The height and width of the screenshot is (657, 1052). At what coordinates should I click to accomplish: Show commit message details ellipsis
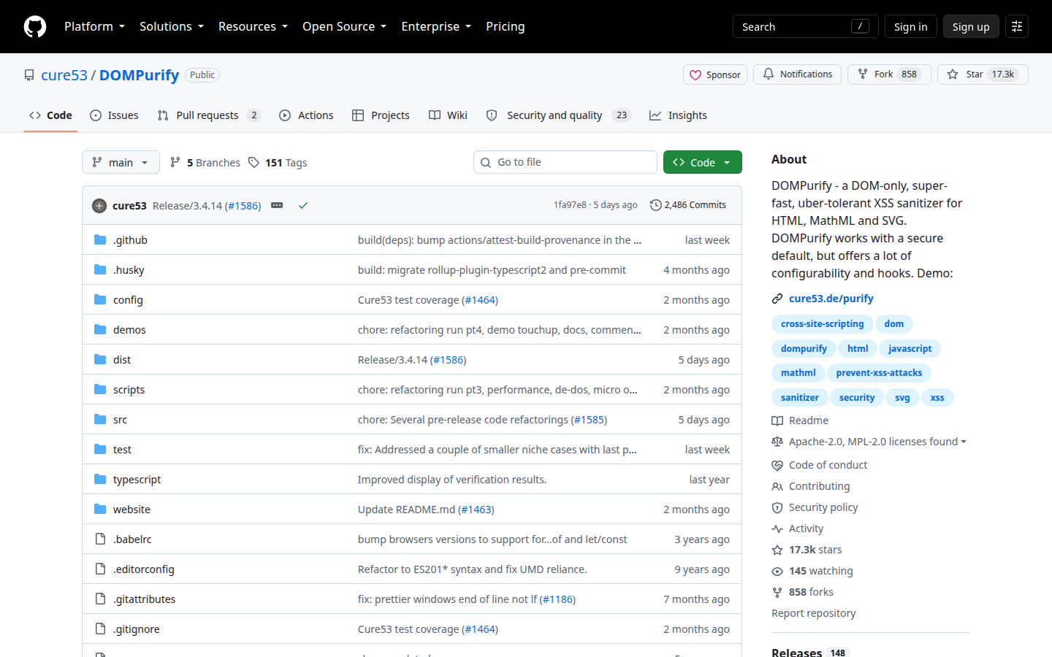tap(277, 206)
